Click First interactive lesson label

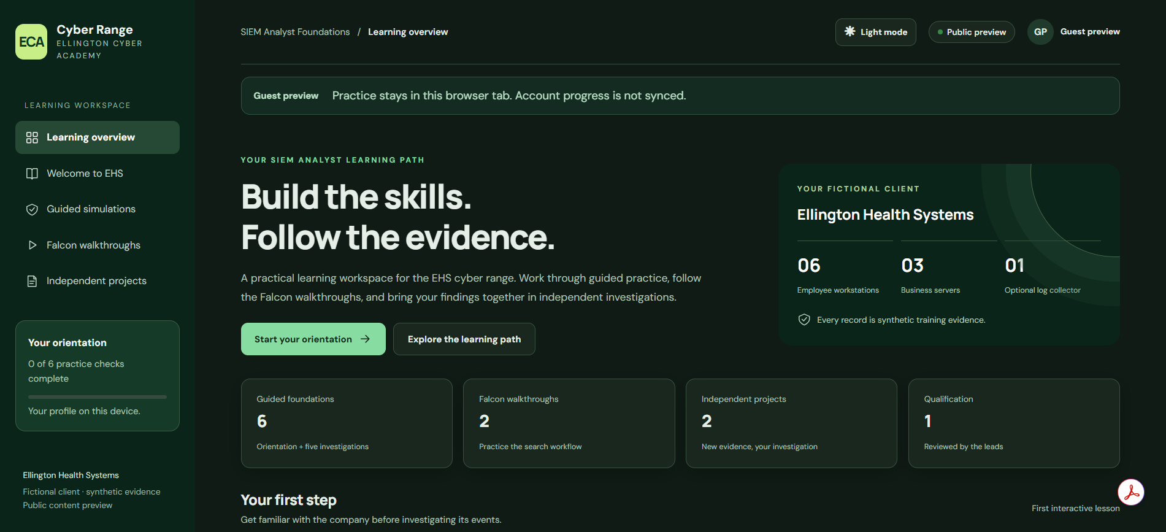click(x=1075, y=508)
